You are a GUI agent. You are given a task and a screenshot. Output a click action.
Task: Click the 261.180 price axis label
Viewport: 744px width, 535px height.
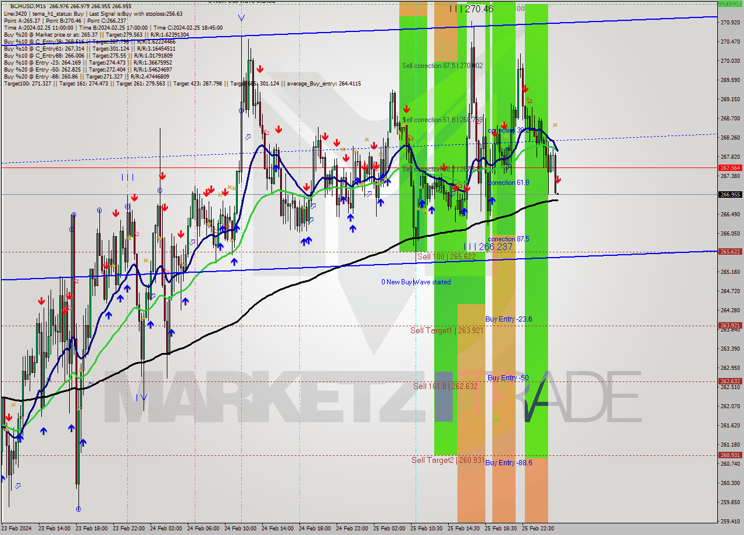pos(730,445)
